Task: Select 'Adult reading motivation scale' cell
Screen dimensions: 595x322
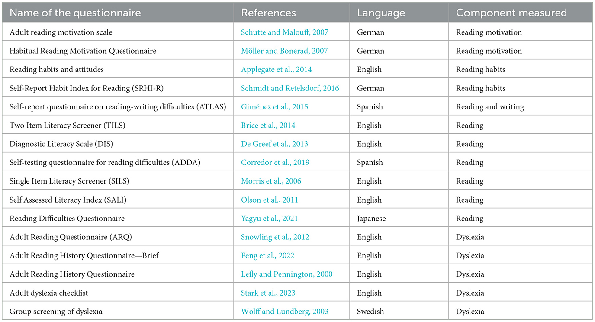Action: click(117, 32)
